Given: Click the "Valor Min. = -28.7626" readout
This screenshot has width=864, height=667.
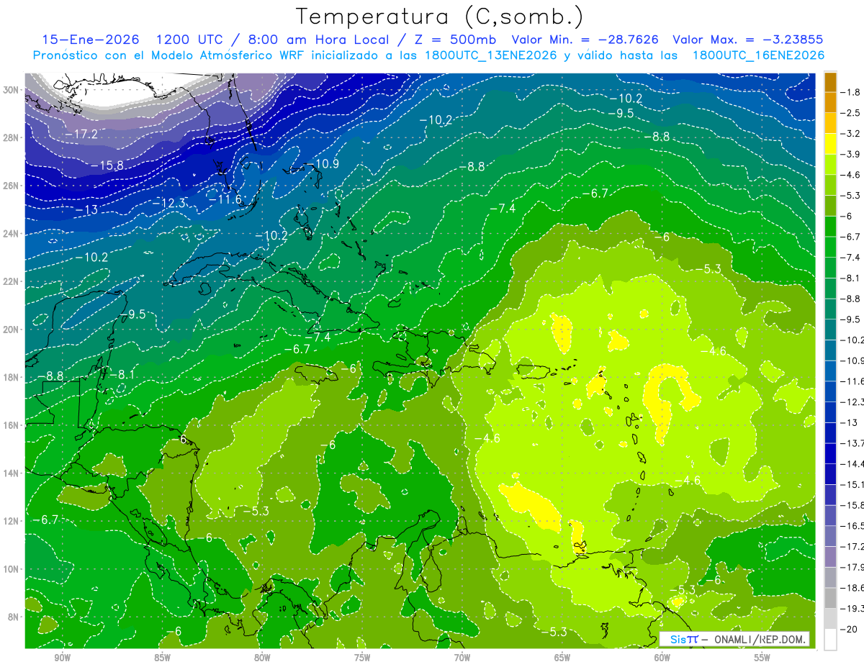Looking at the screenshot, I should (586, 40).
